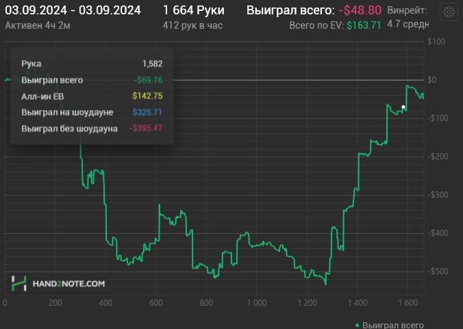Click the tooltip value -$69.76

[x=148, y=80]
